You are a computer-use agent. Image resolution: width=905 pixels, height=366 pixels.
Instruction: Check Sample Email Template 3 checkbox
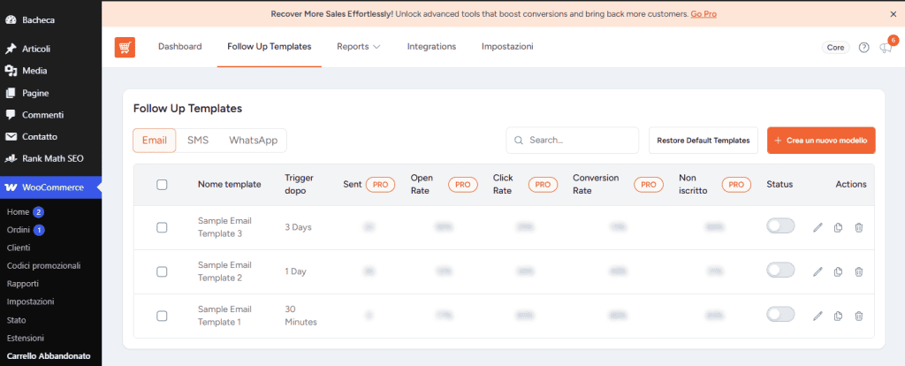pyautogui.click(x=163, y=227)
